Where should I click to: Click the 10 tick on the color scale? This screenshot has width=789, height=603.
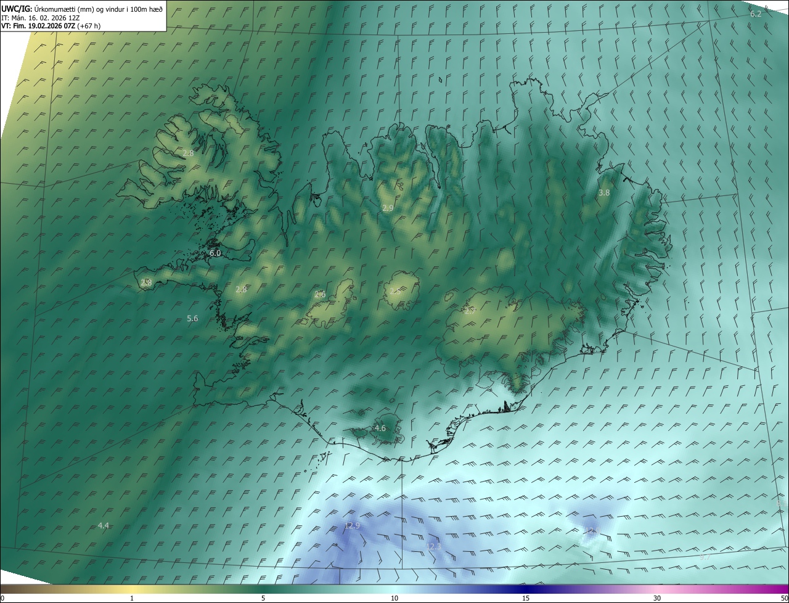(x=394, y=598)
